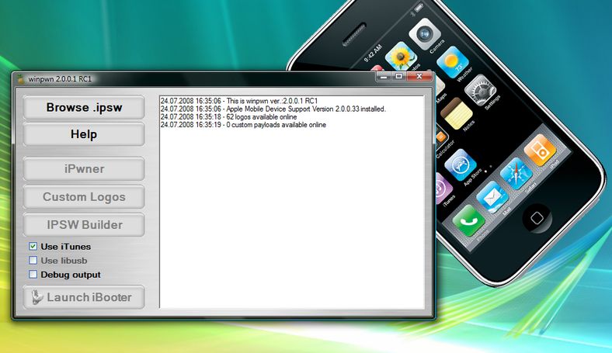Tap the Mail icon in iPhone dock

point(492,197)
